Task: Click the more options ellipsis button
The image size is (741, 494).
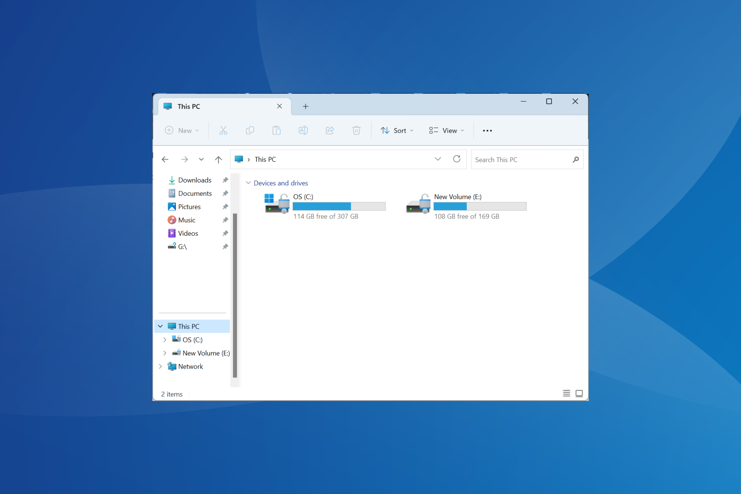Action: tap(487, 130)
